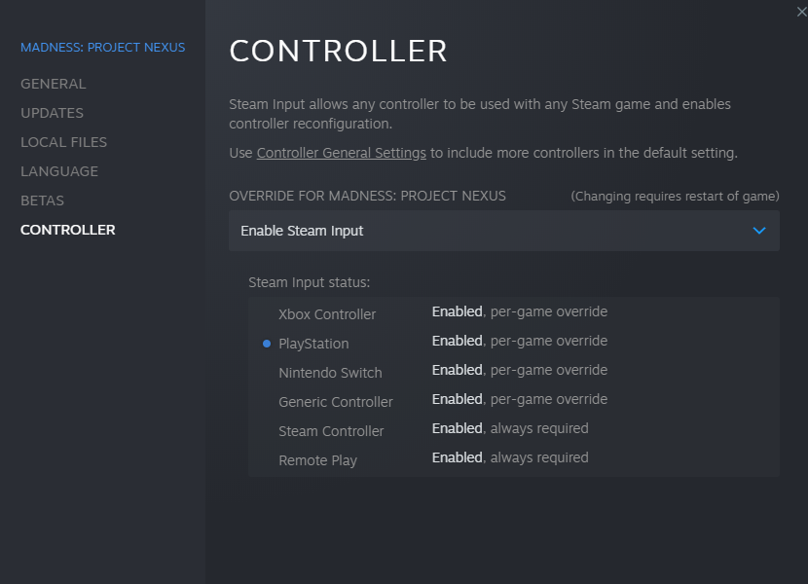The image size is (808, 584).
Task: Select the Nintendo Switch row label
Action: [x=330, y=373]
